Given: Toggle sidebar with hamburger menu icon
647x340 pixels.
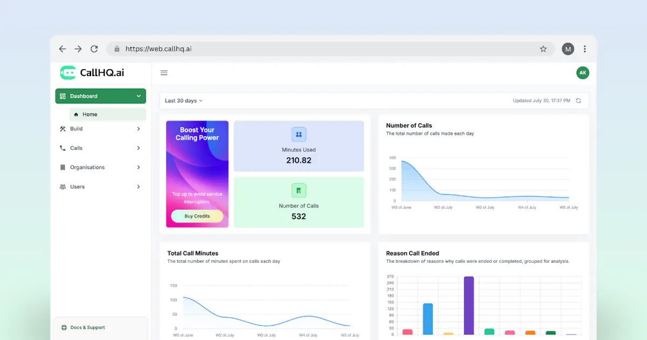Looking at the screenshot, I should 164,73.
